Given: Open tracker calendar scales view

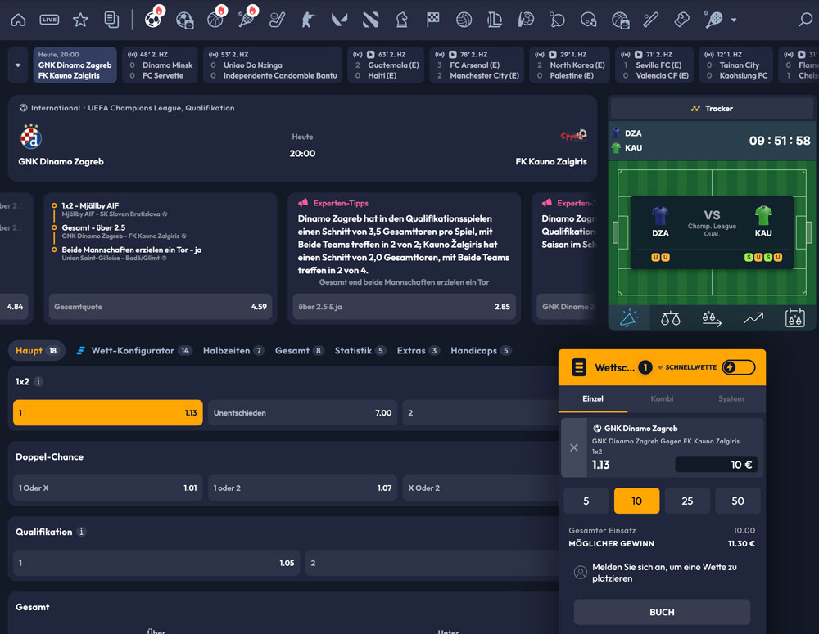Looking at the screenshot, I should [794, 317].
